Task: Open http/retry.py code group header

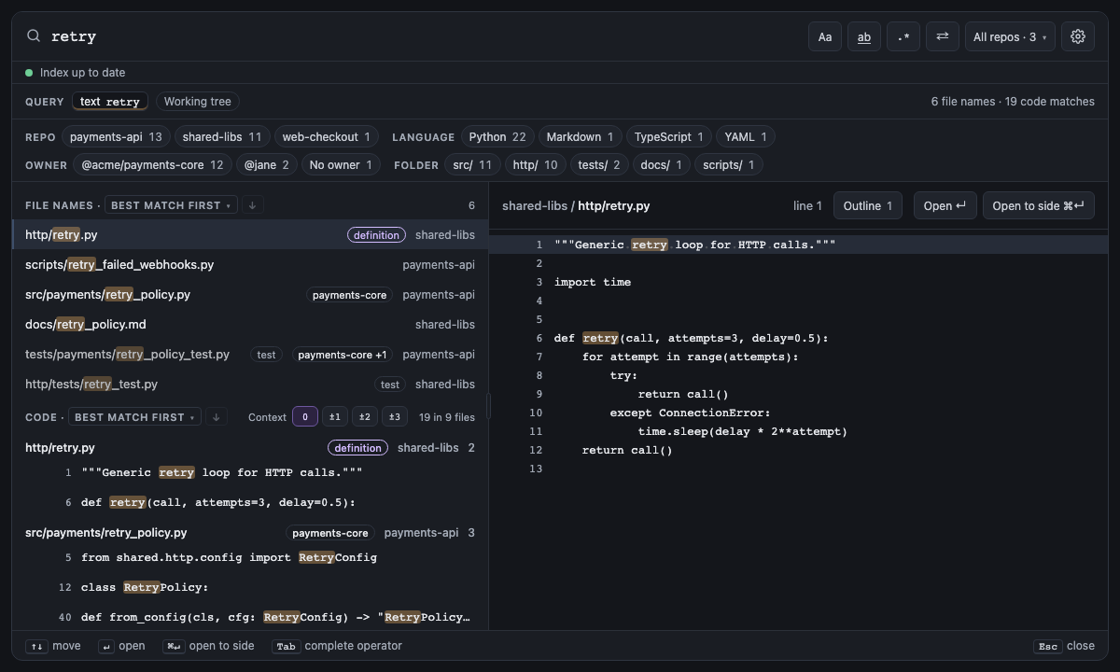Action: 250,448
